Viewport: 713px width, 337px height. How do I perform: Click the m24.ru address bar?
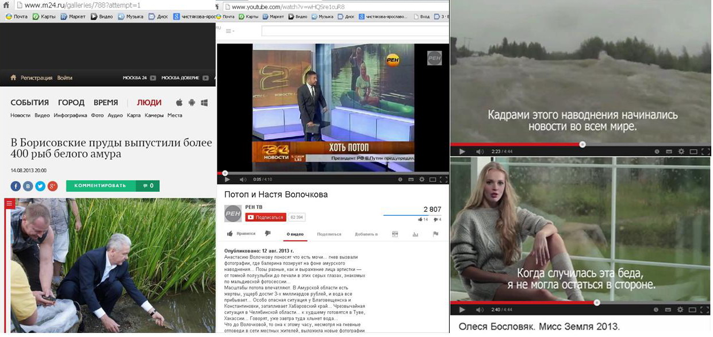[115, 5]
